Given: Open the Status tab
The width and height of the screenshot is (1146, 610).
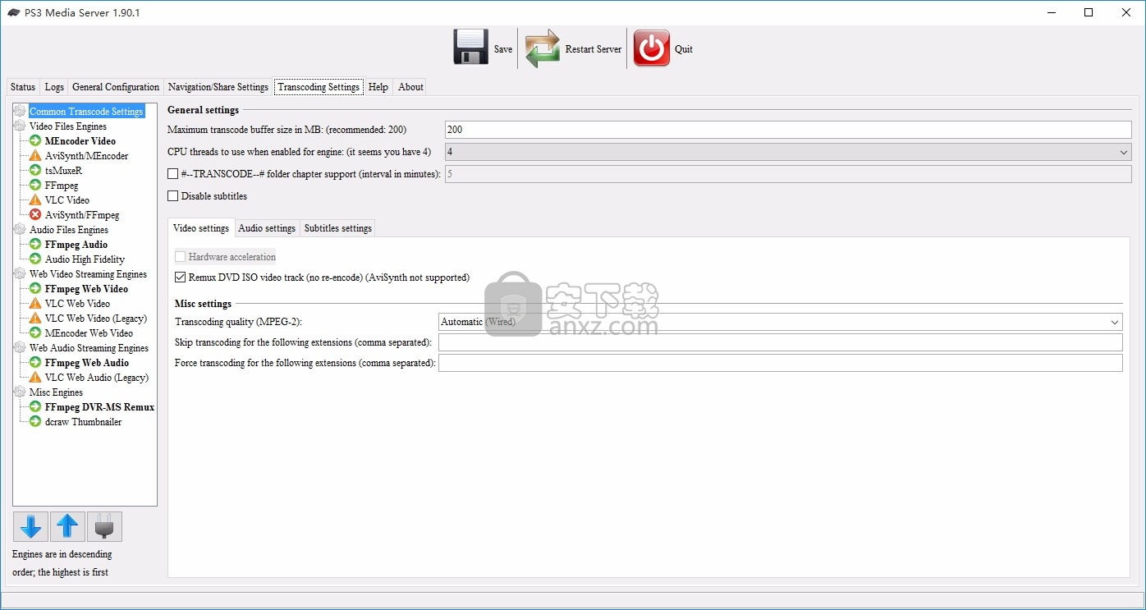Looking at the screenshot, I should 23,87.
